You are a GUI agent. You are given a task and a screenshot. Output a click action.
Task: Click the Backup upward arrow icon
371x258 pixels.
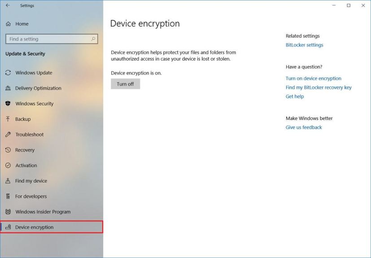(8, 119)
